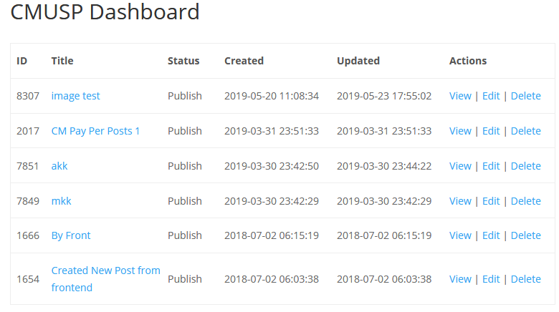
Task: Open the 'akk' post title link
Action: point(59,166)
